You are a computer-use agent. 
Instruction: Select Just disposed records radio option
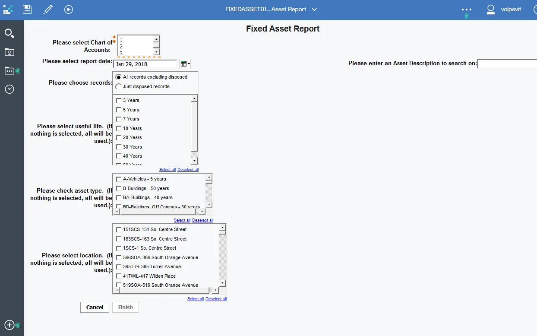pos(119,86)
